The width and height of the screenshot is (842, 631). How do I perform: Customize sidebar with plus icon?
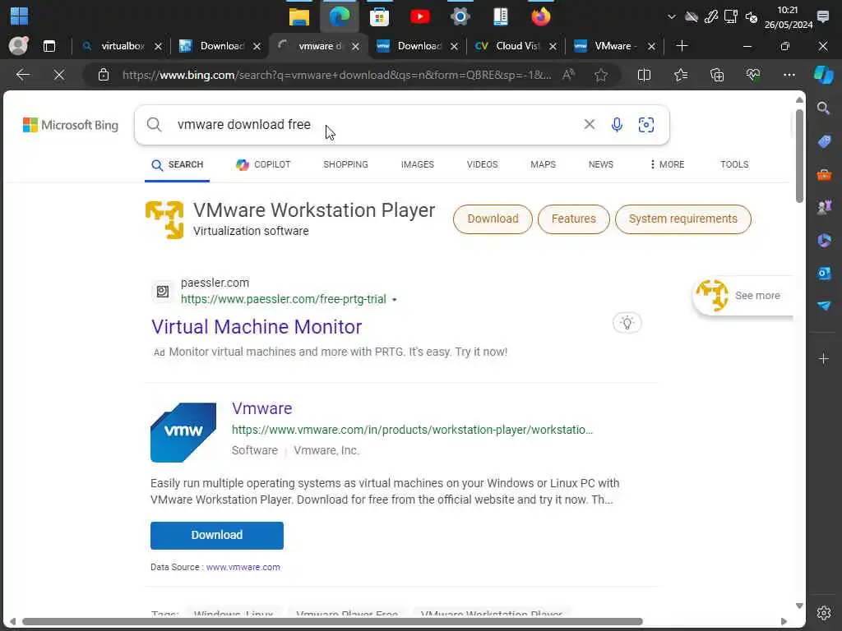click(824, 358)
